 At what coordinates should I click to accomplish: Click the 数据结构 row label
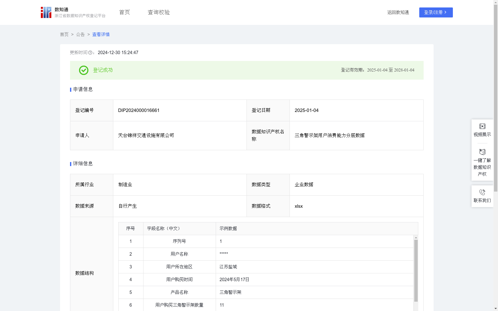84,273
